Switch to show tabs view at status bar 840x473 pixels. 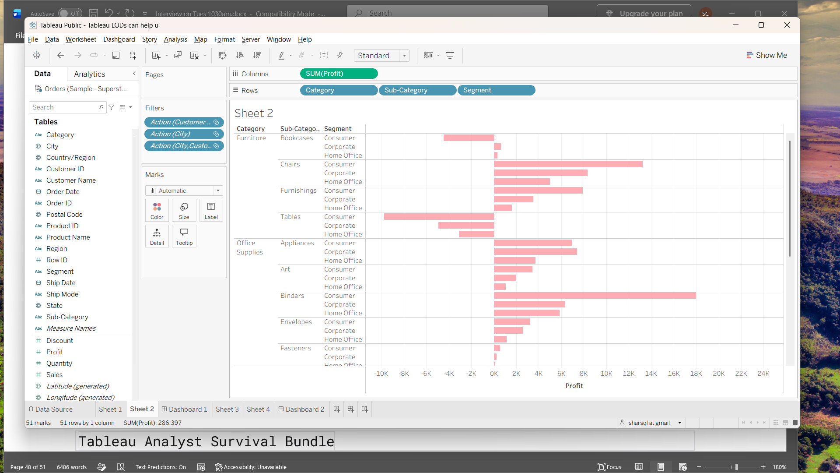pyautogui.click(x=795, y=423)
